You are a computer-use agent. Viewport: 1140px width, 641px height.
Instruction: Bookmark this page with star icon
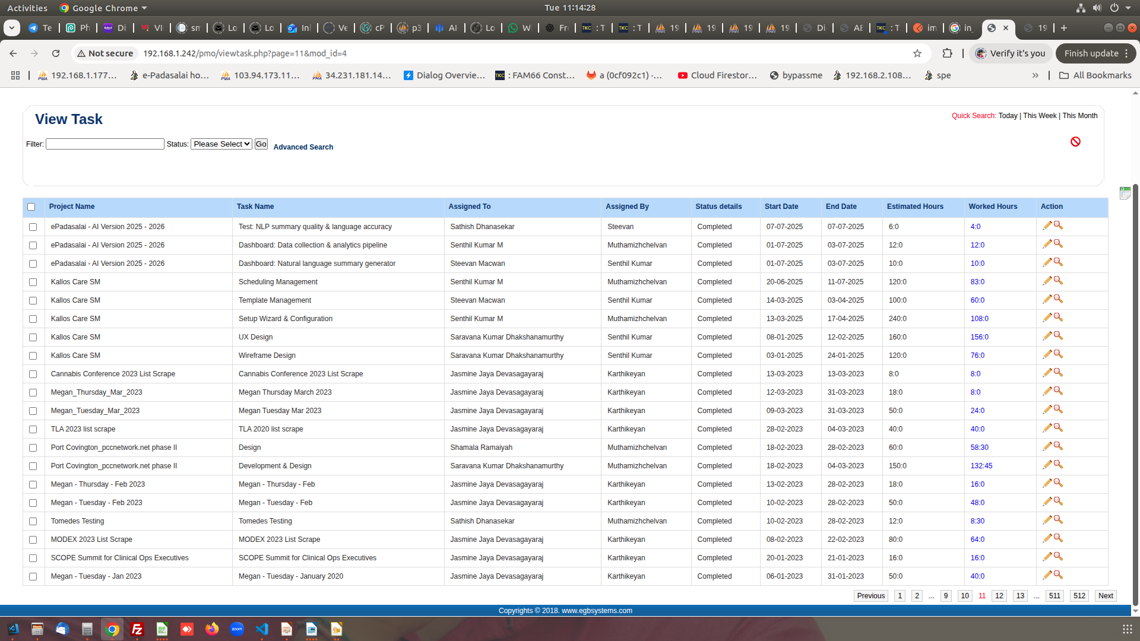click(917, 53)
